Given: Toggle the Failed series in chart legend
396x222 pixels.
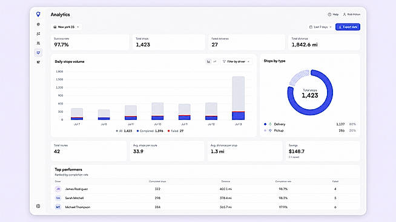Looking at the screenshot, I should pyautogui.click(x=176, y=131).
